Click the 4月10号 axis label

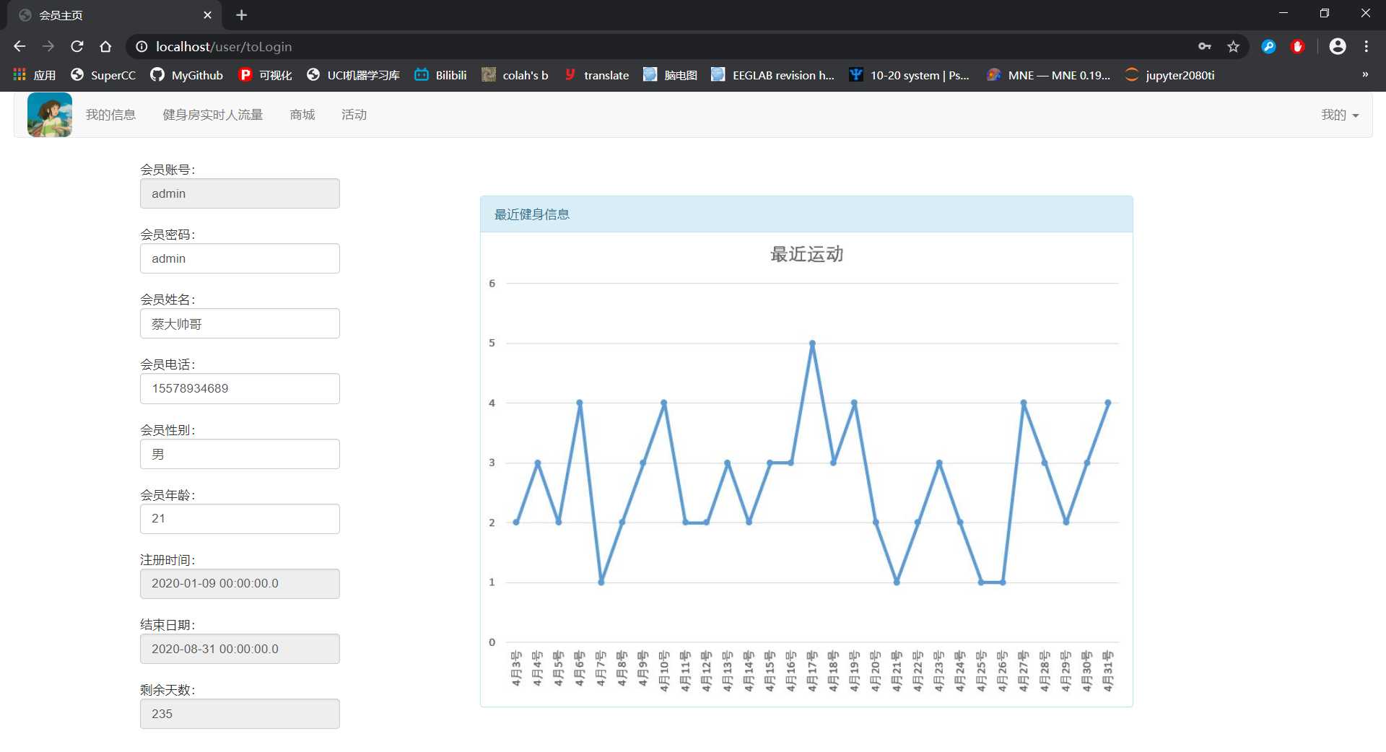point(664,671)
